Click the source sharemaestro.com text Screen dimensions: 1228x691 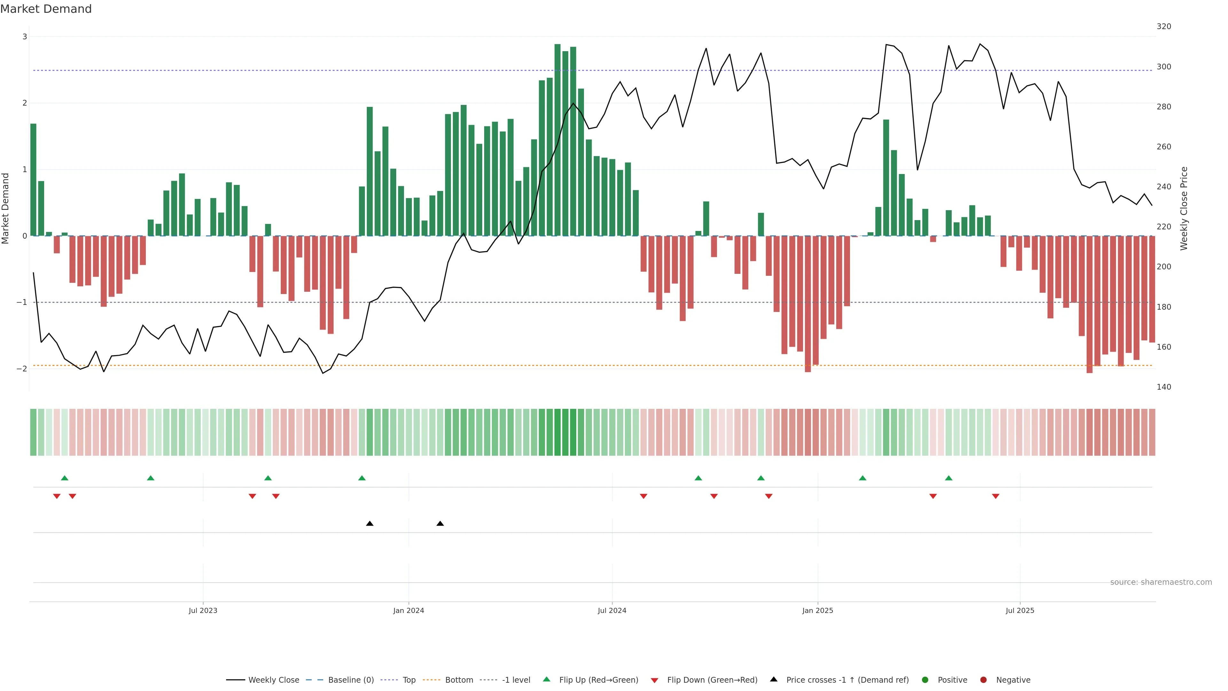[x=1161, y=582]
